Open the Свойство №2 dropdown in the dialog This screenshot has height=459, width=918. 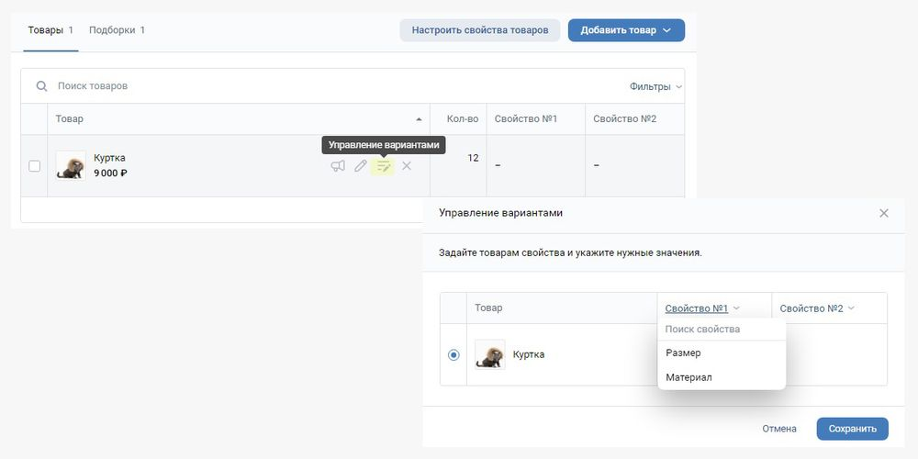817,308
